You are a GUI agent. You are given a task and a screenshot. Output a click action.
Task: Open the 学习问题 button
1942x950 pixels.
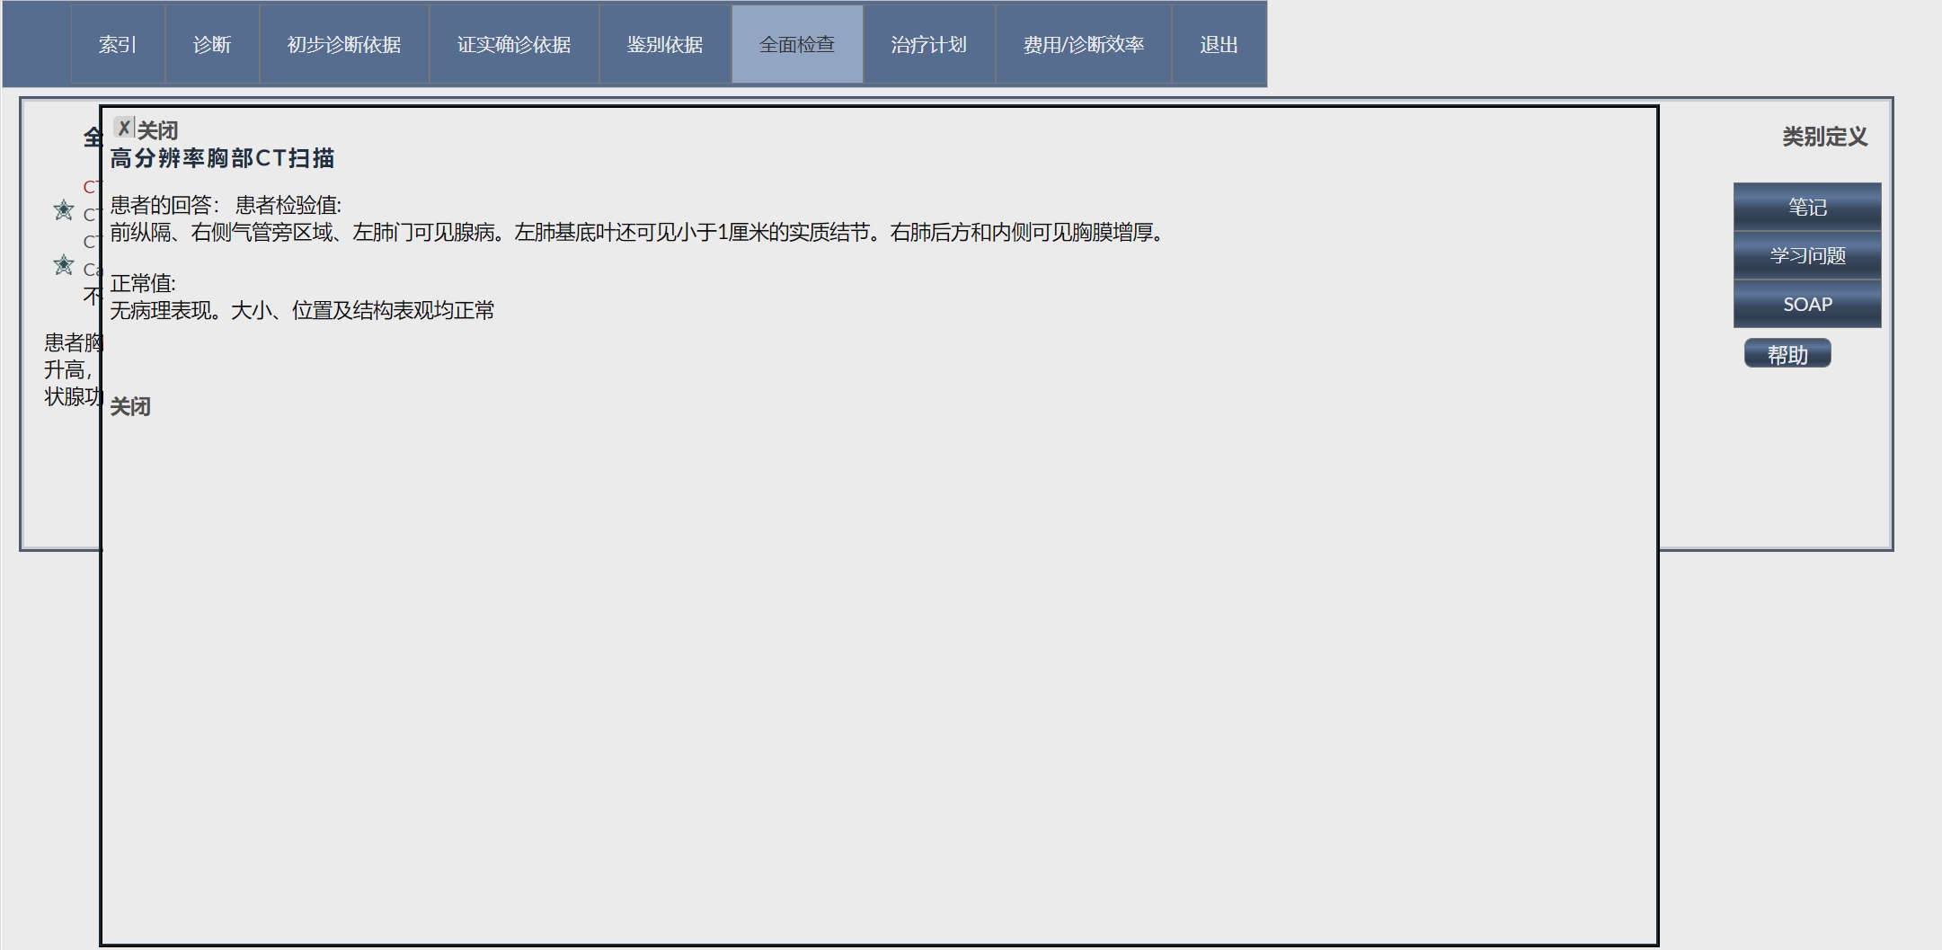[1807, 255]
